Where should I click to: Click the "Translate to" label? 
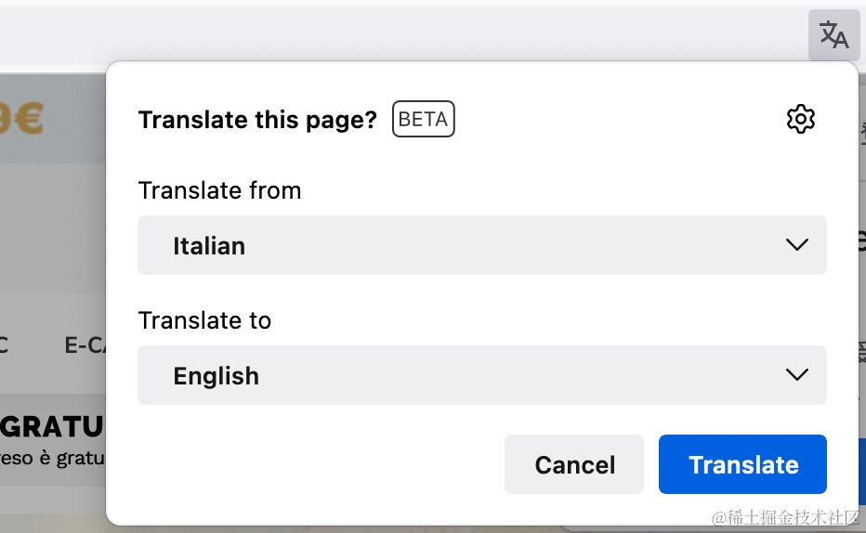click(204, 320)
